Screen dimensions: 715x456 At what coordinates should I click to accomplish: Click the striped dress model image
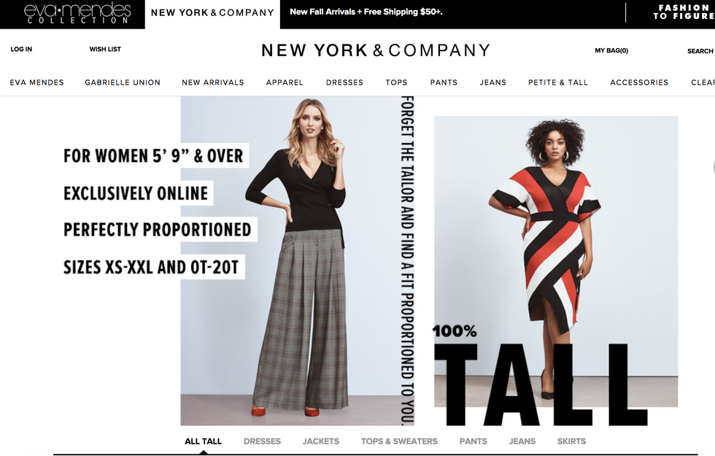pos(556,261)
